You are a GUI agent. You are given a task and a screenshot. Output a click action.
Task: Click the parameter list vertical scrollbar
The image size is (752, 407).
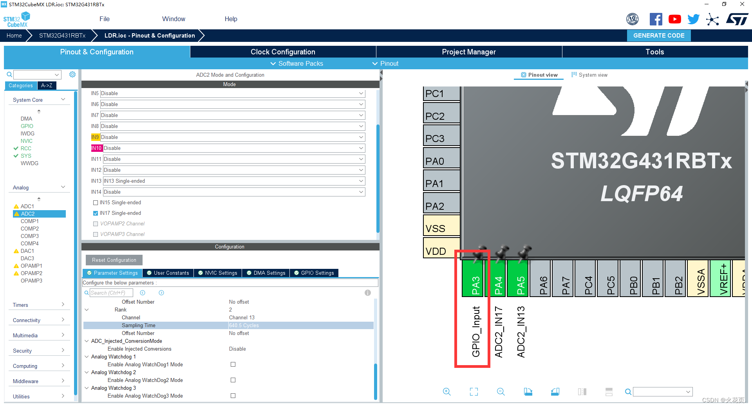click(x=375, y=382)
